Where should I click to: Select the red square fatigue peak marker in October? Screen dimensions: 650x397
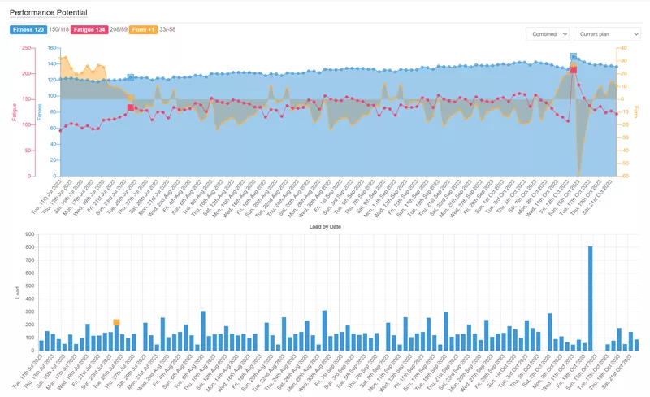(x=574, y=70)
